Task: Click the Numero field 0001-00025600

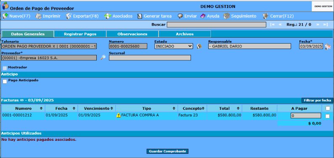Action: [128, 46]
